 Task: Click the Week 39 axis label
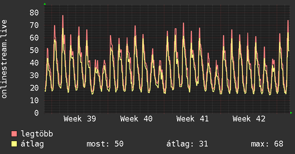pos(80,119)
